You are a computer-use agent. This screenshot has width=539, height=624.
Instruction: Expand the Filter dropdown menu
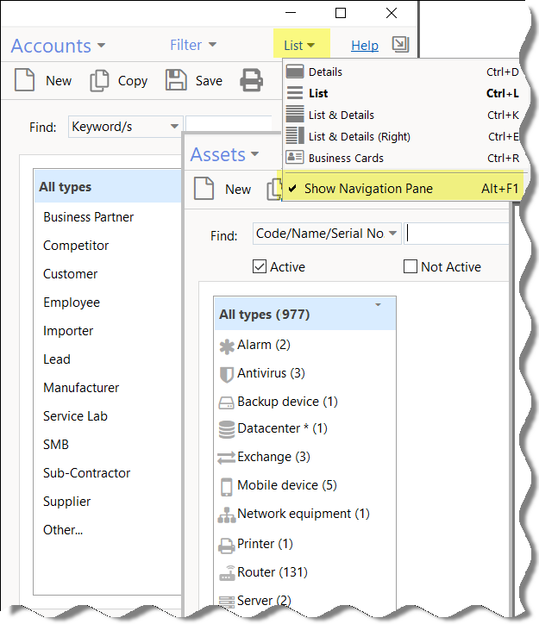192,45
